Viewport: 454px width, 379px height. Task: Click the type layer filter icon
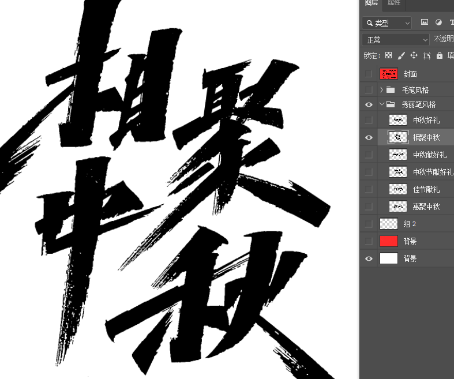[x=451, y=22]
